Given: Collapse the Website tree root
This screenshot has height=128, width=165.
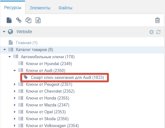Looking at the screenshot, I should click(4, 32).
